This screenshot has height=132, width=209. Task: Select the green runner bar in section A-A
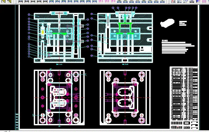coord(59,33)
